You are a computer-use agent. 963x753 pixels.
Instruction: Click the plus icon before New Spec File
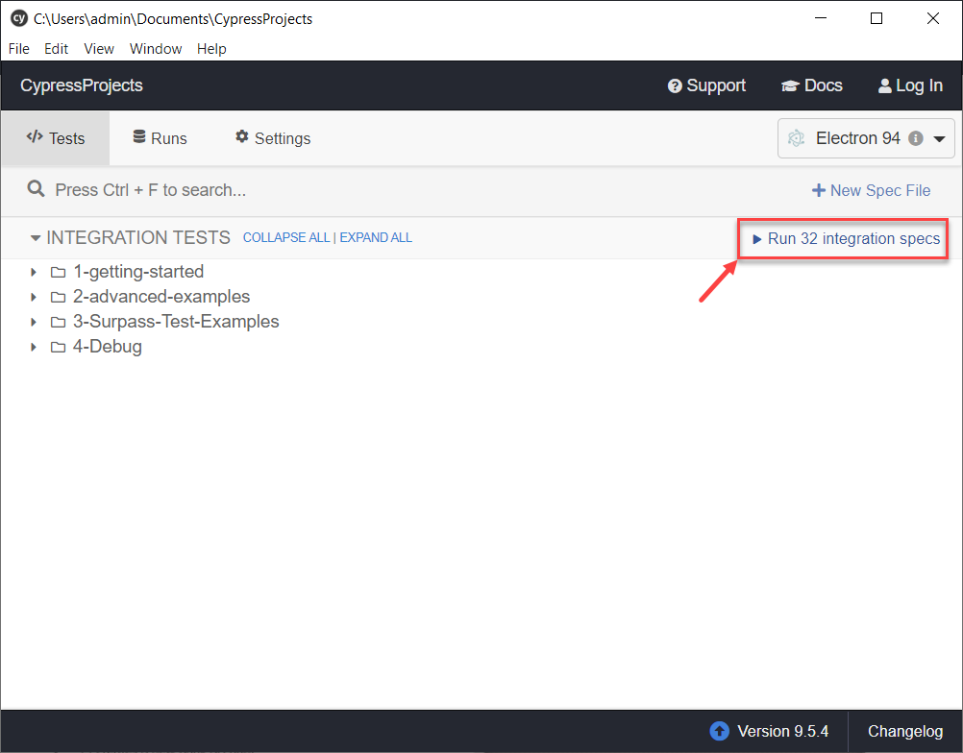click(x=819, y=190)
